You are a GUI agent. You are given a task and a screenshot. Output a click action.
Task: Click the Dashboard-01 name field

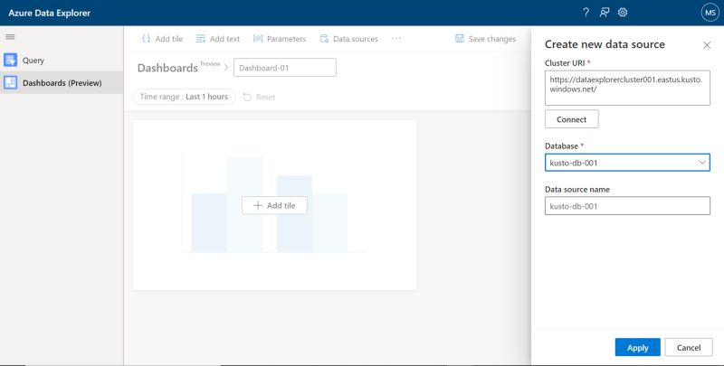coord(285,67)
